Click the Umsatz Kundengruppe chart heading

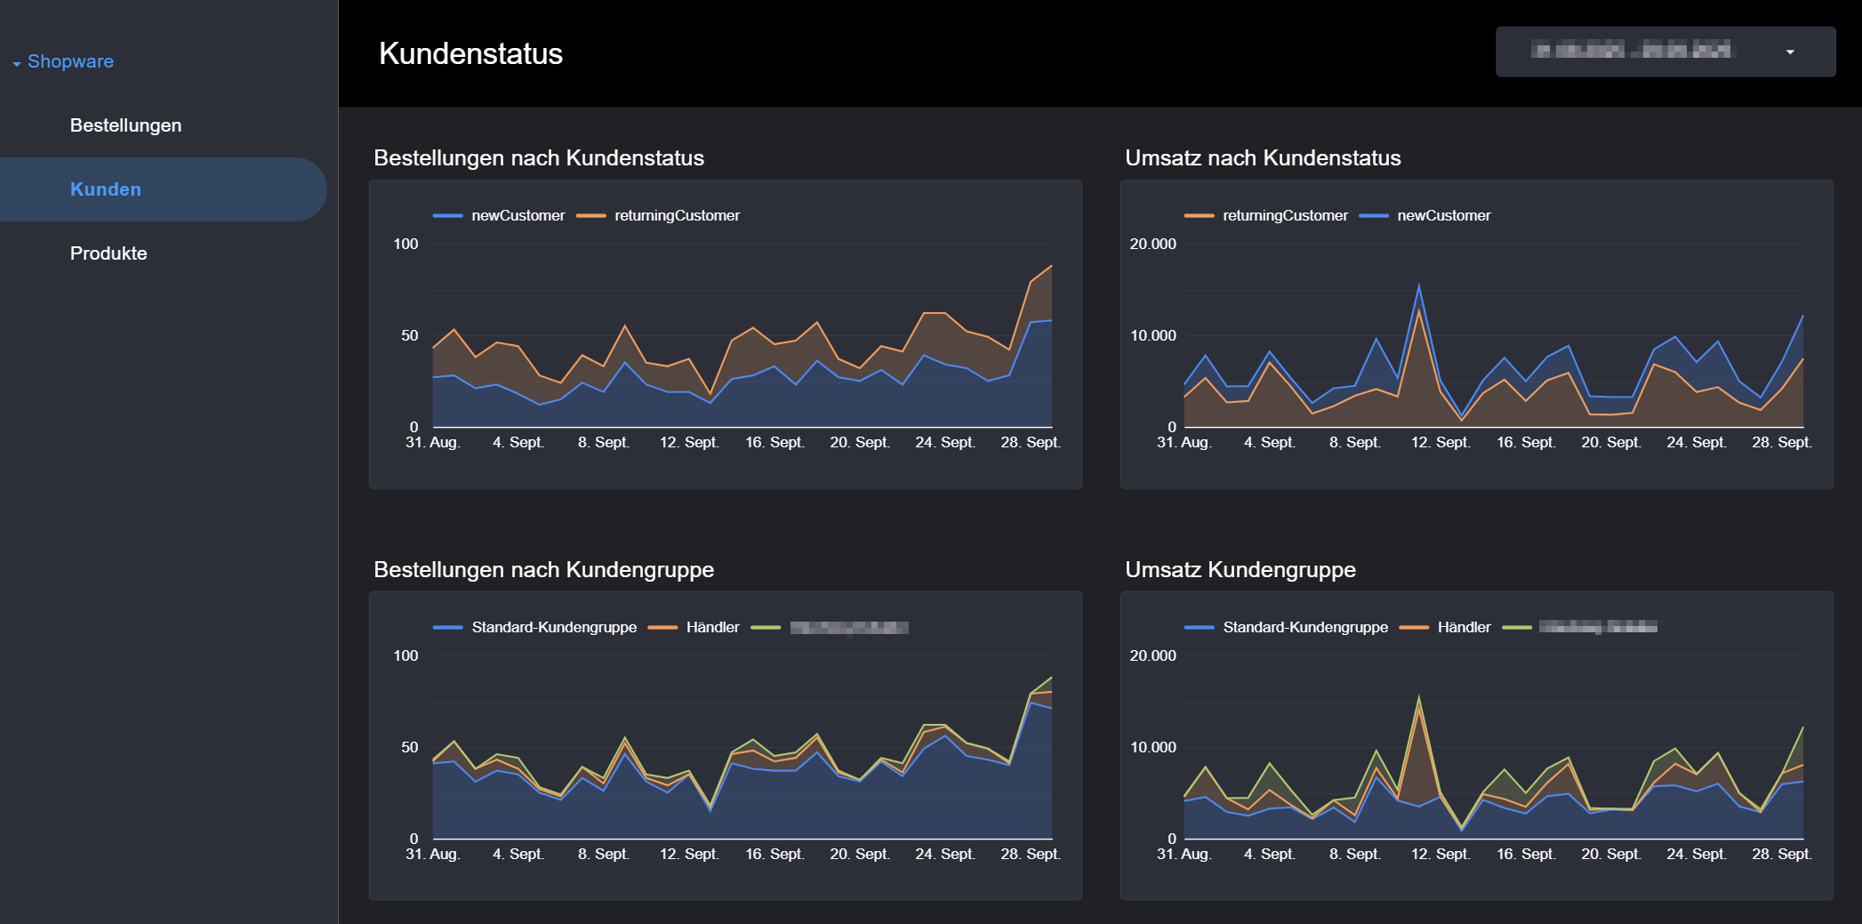tap(1240, 569)
